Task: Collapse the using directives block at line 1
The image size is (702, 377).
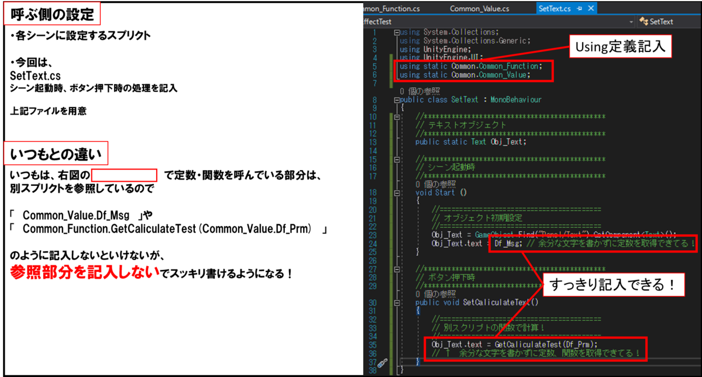Action: [x=397, y=32]
